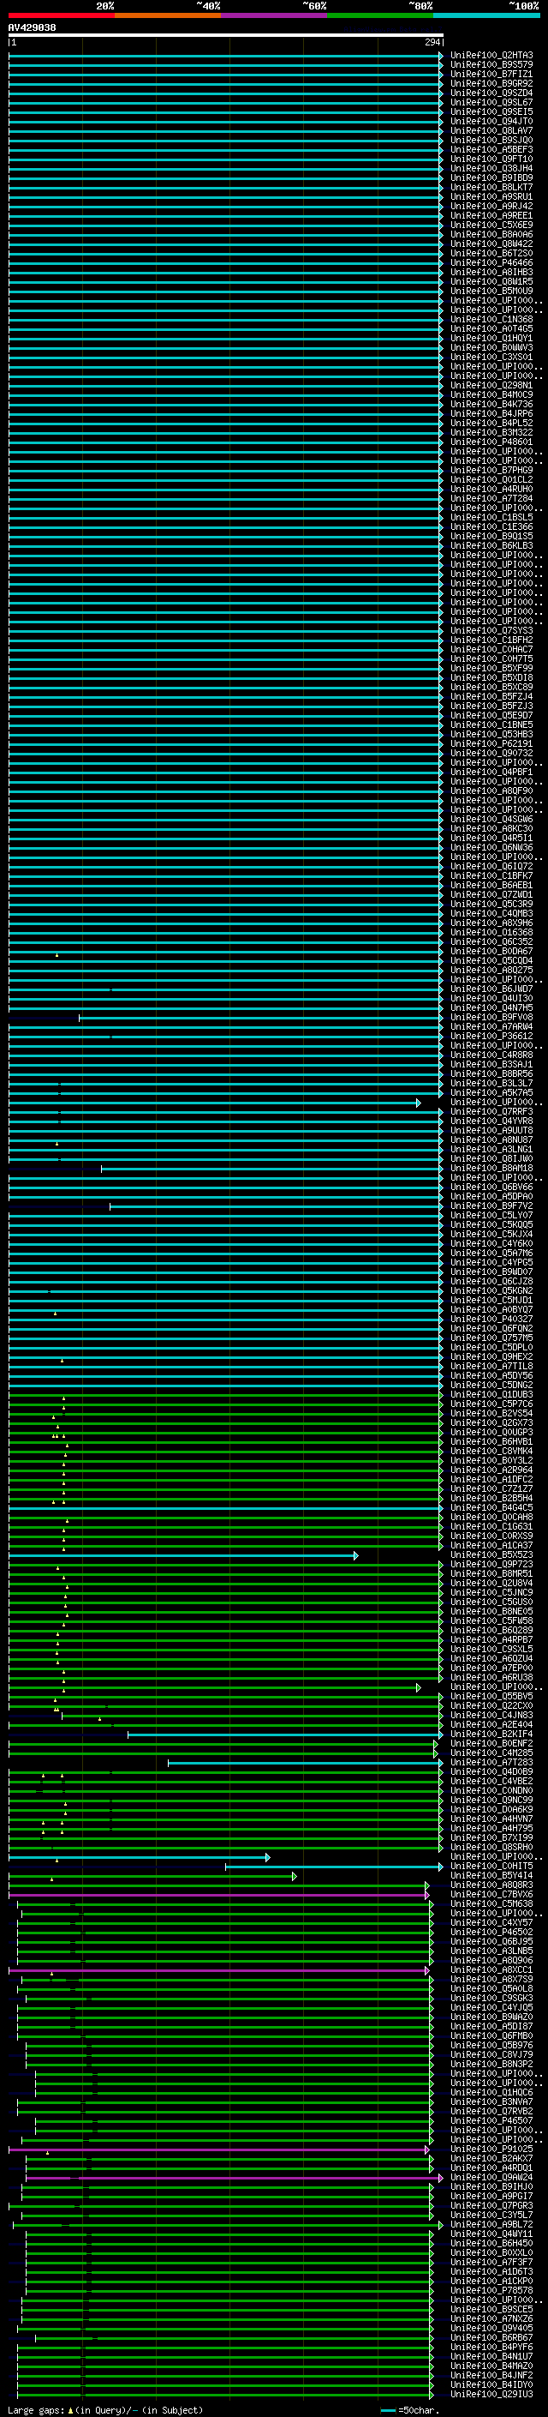Select label UniRef100_P36612
This screenshot has height=2417, width=548.
(491, 1036)
